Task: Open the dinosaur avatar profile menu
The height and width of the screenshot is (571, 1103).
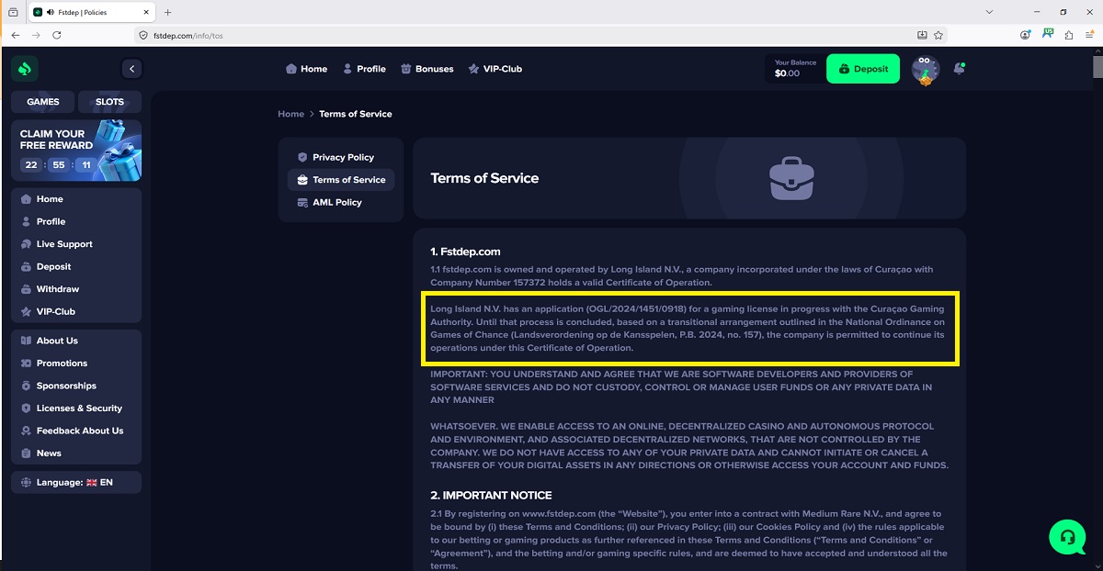Action: [x=926, y=70]
